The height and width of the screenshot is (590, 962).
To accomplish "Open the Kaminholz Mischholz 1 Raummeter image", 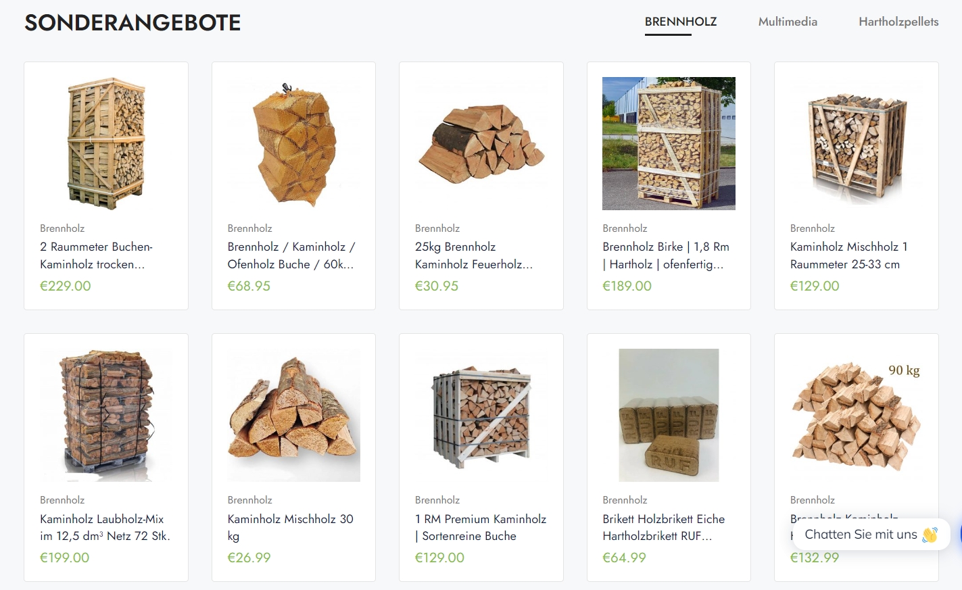I will [857, 143].
